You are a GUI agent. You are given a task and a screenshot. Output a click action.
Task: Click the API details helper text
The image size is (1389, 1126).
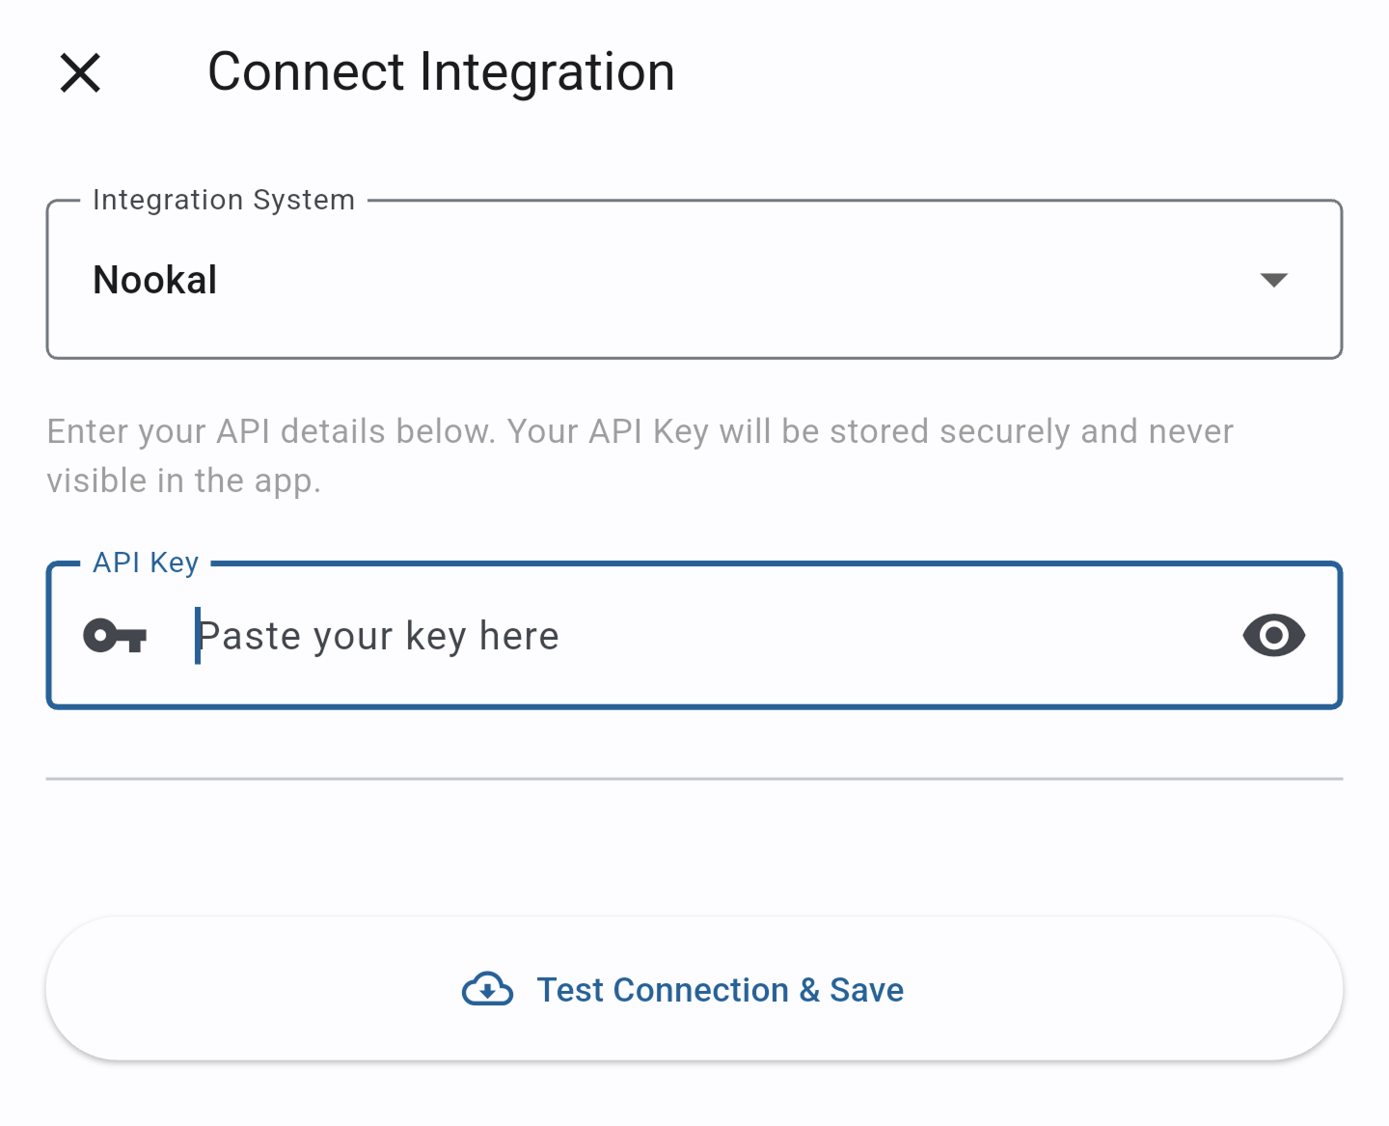click(640, 455)
